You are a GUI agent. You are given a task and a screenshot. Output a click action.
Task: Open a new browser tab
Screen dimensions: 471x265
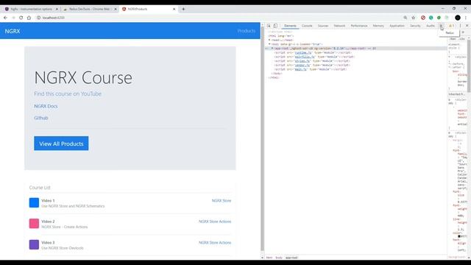click(x=183, y=9)
